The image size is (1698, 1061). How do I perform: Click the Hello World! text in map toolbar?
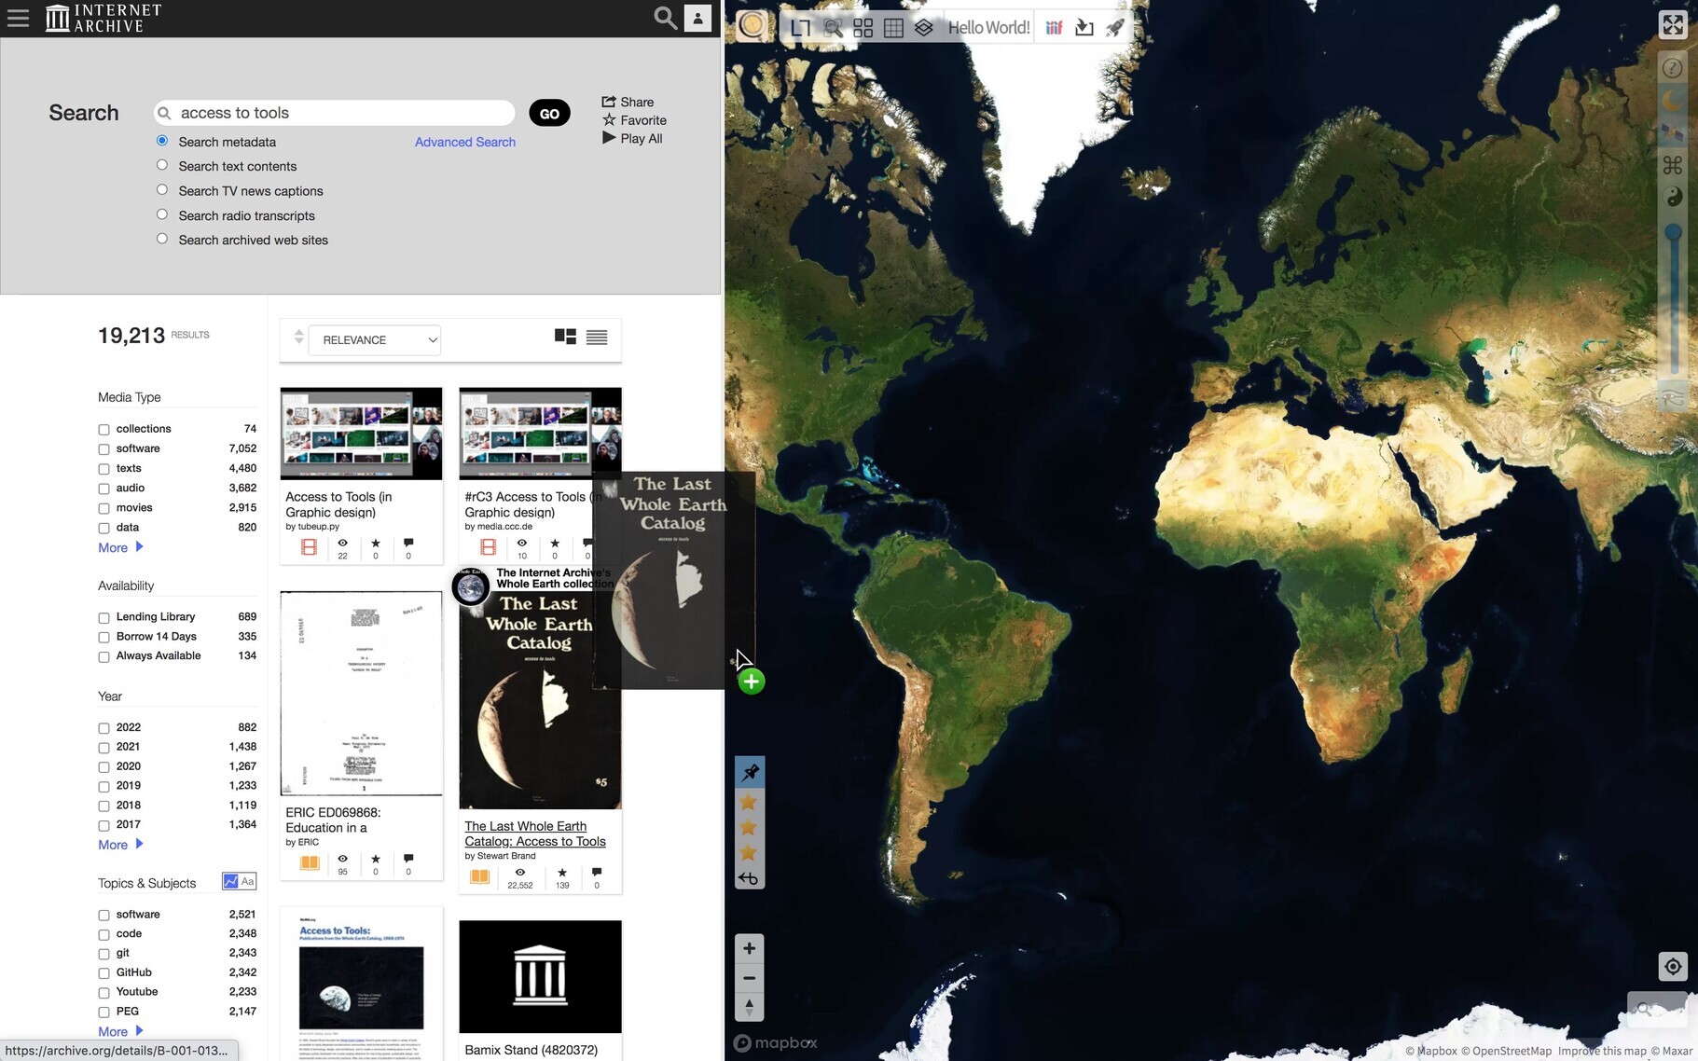coord(988,28)
